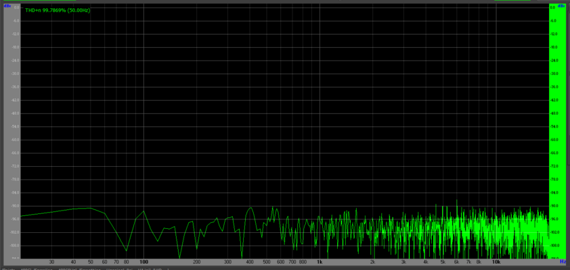Click the 400 frequency axis label
The width and height of the screenshot is (570, 270).
(250, 262)
